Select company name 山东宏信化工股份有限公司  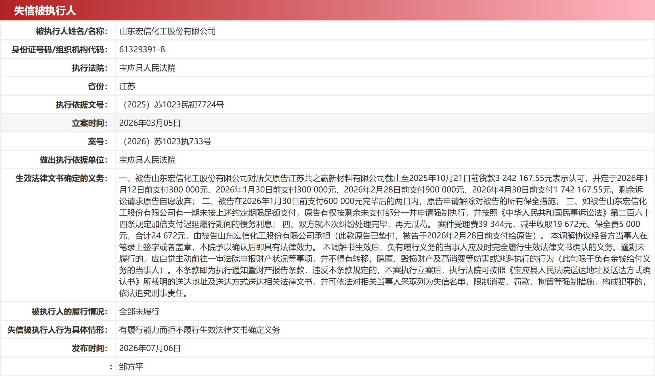click(167, 31)
